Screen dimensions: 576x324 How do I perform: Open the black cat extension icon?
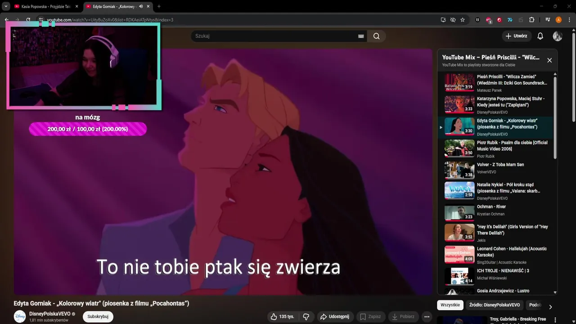477,20
